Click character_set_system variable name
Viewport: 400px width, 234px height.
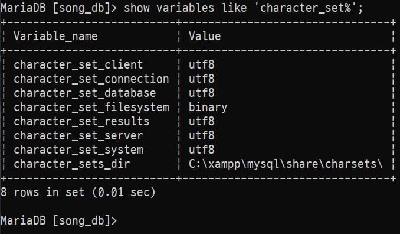78,150
